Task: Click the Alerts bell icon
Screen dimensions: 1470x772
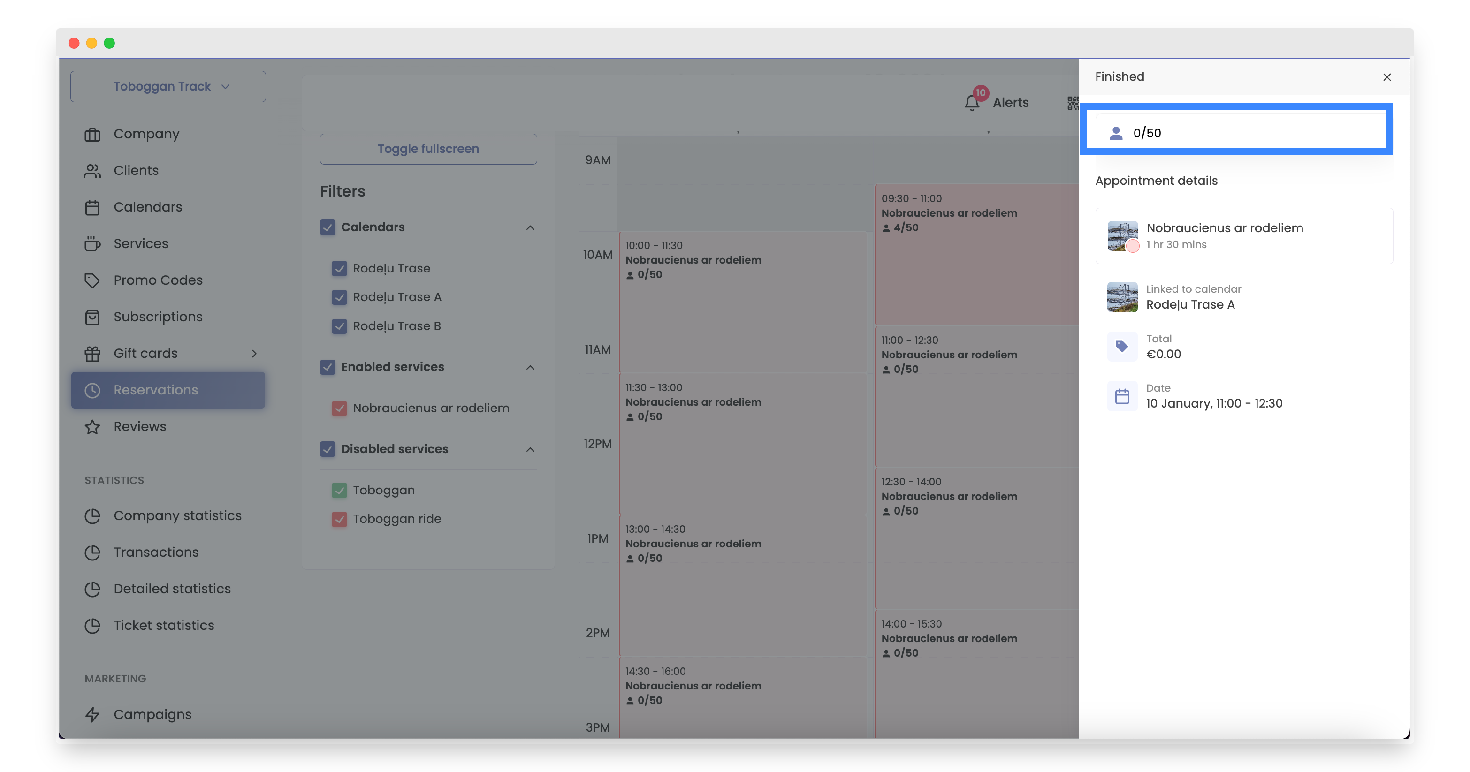Action: click(972, 103)
